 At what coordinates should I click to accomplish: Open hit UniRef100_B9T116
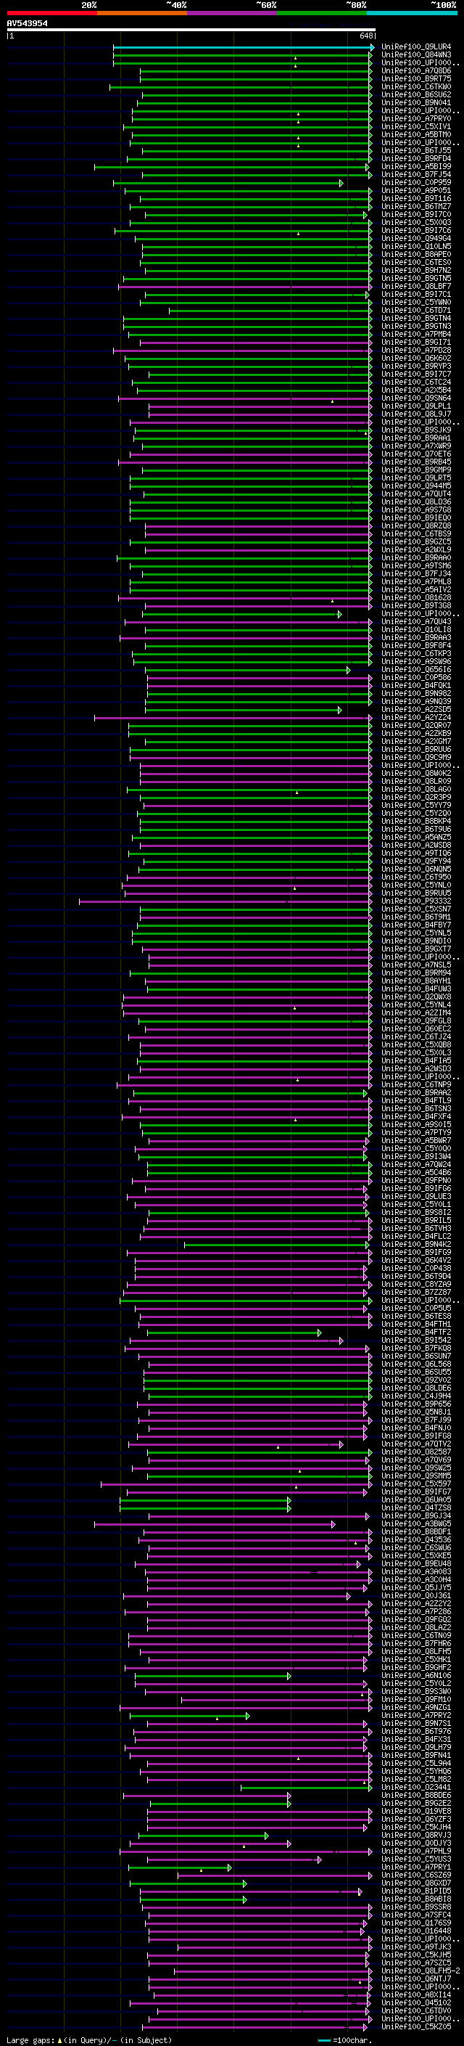coord(415,199)
